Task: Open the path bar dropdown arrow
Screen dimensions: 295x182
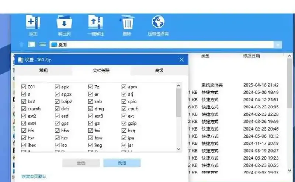Action: click(278, 44)
